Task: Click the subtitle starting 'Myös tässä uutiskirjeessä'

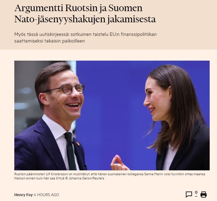Action: 85,38
